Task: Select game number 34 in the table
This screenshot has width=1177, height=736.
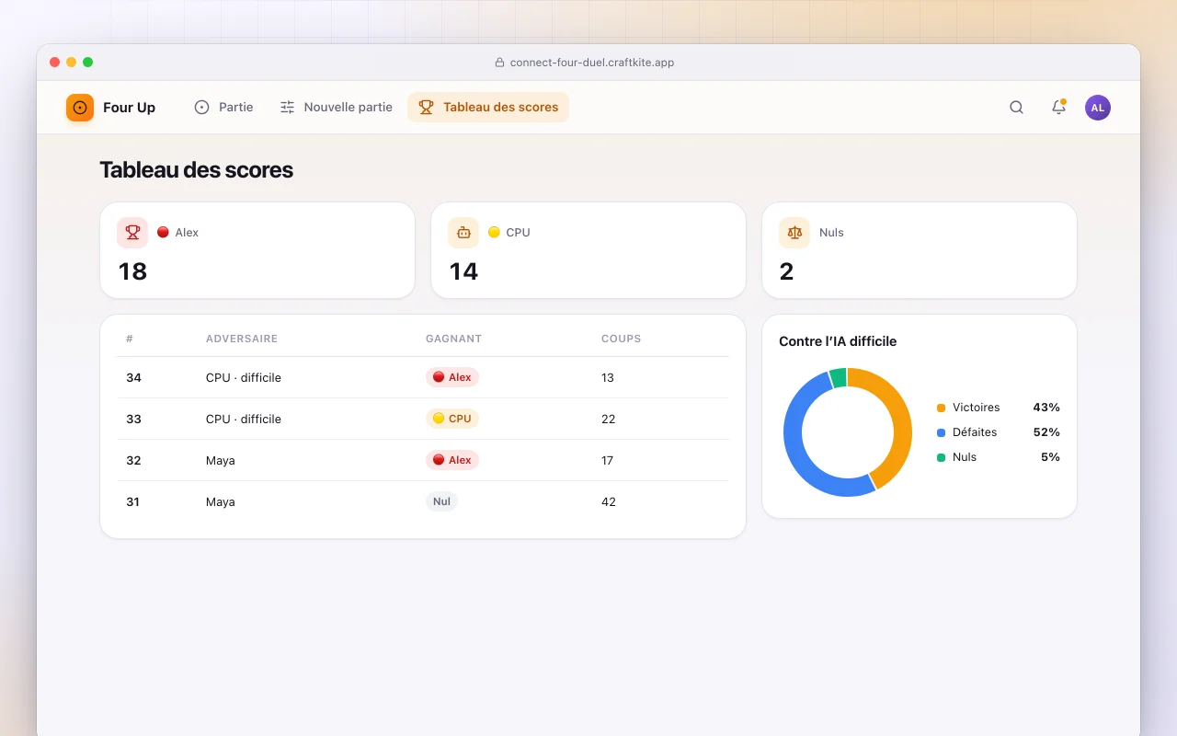Action: coord(133,377)
